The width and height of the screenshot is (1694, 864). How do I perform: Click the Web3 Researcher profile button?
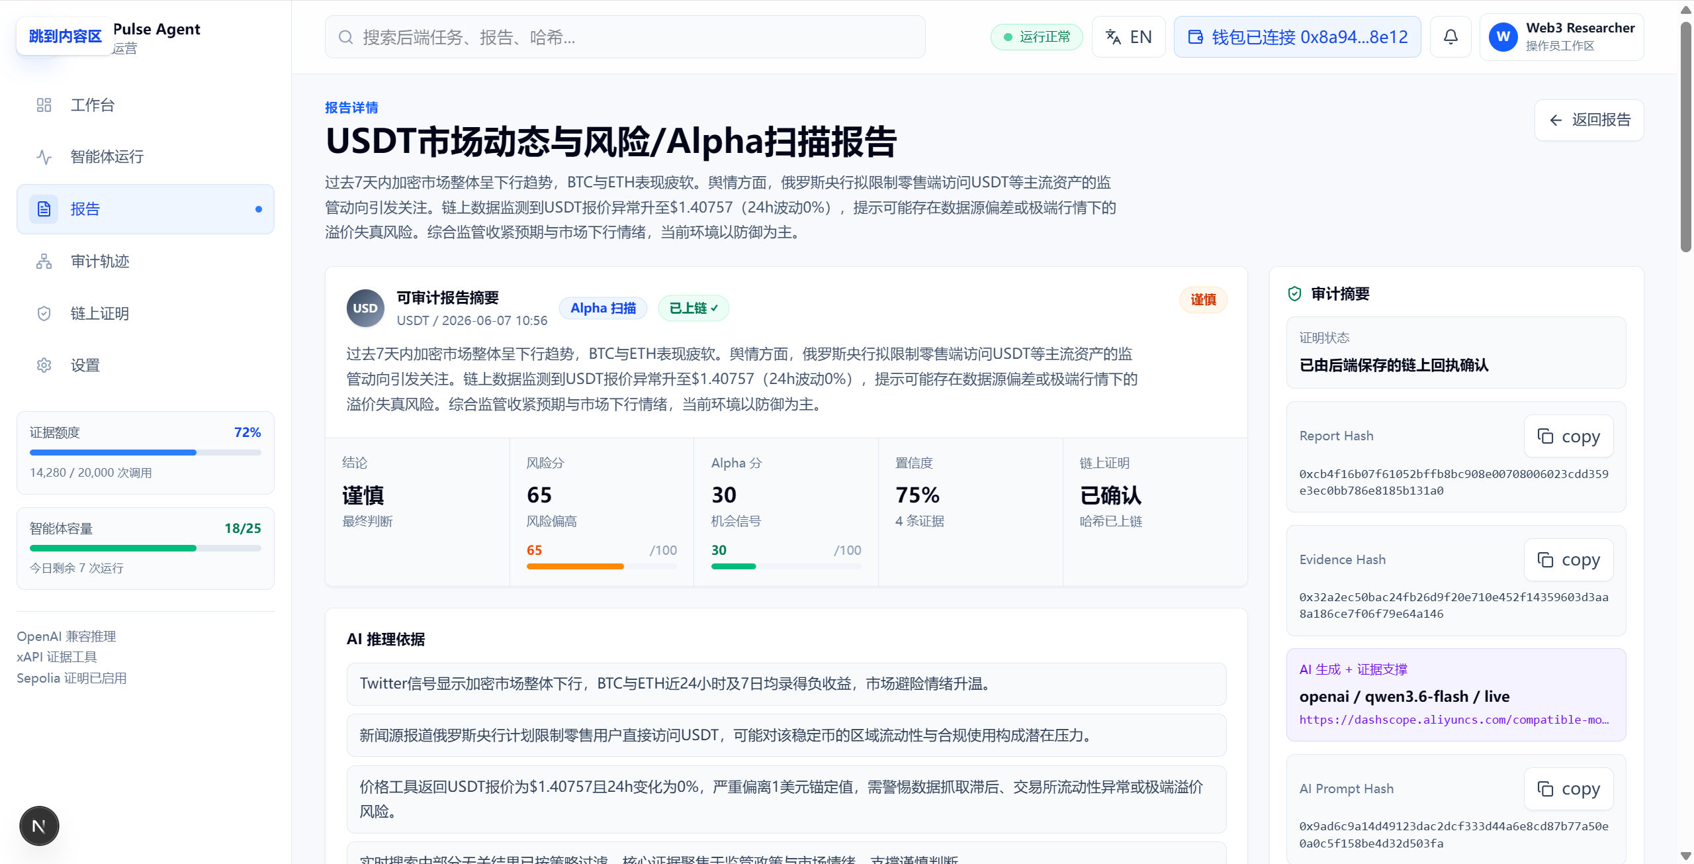(1561, 37)
